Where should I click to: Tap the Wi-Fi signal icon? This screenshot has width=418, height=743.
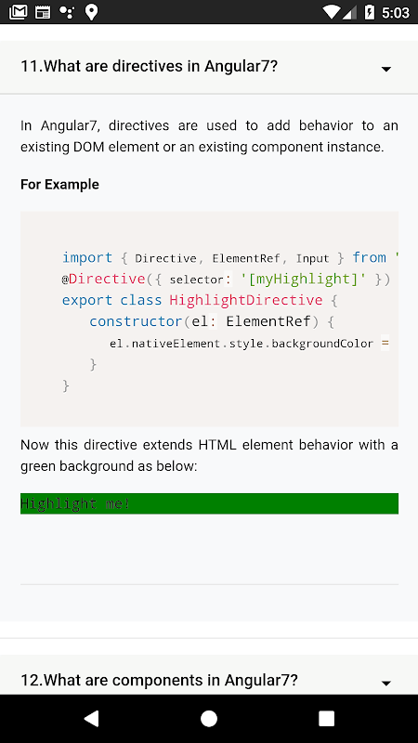(x=332, y=12)
